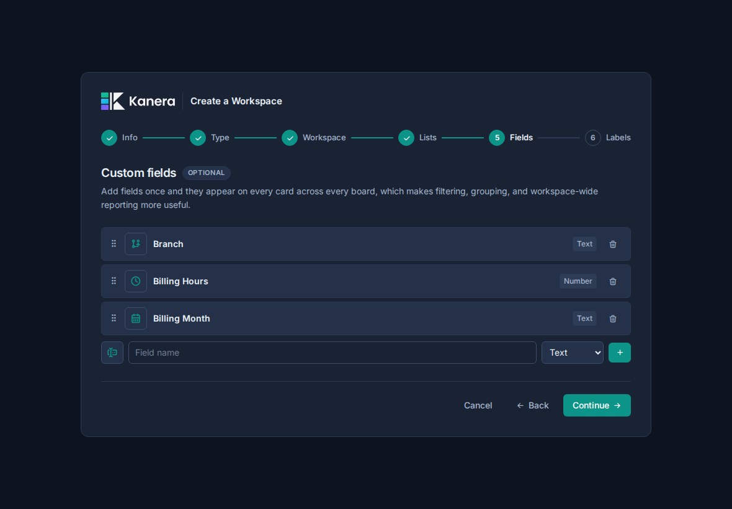Click the Text type badge on Billing Month
The image size is (732, 509).
point(584,318)
